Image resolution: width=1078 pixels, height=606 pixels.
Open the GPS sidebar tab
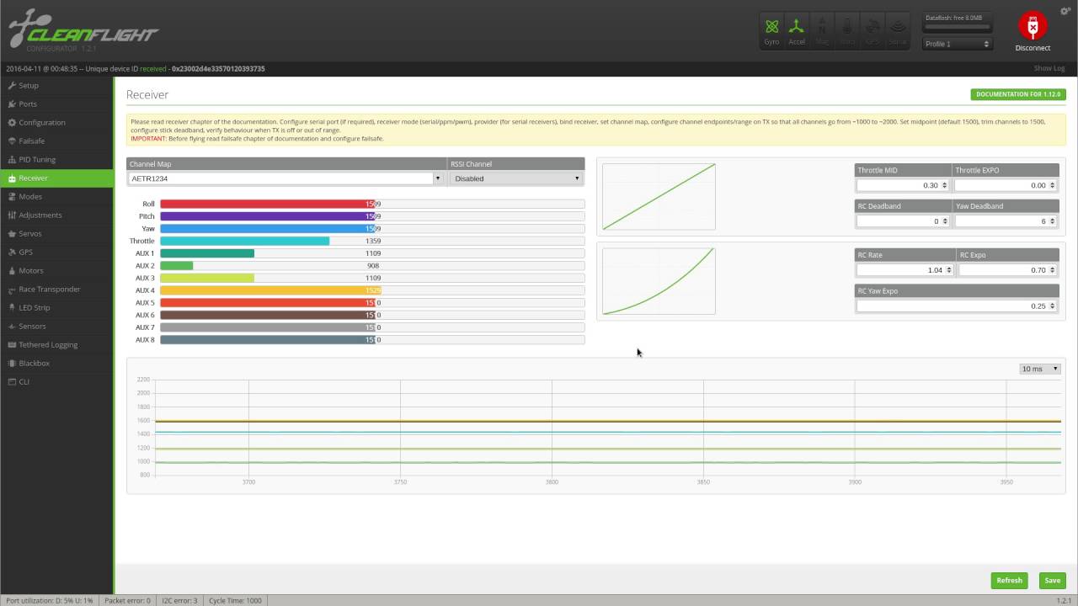(x=56, y=252)
